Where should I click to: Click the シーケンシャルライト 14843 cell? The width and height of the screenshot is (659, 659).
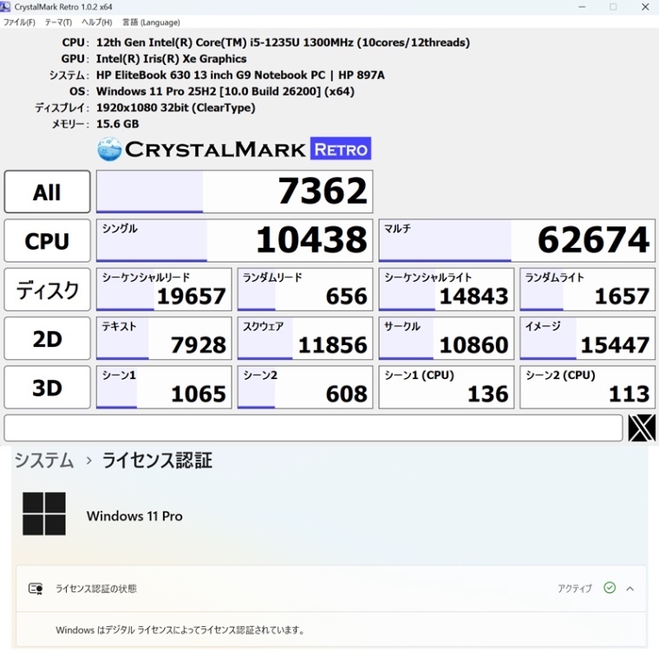click(447, 290)
